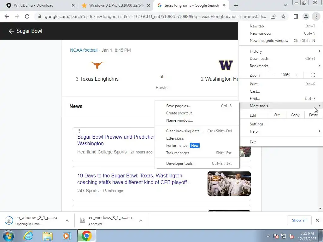Open Windows Start button
This screenshot has width=323, height=242.
9,236
